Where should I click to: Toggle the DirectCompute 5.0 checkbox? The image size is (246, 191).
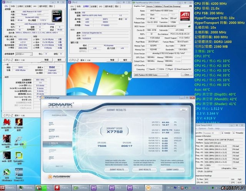point(175,69)
